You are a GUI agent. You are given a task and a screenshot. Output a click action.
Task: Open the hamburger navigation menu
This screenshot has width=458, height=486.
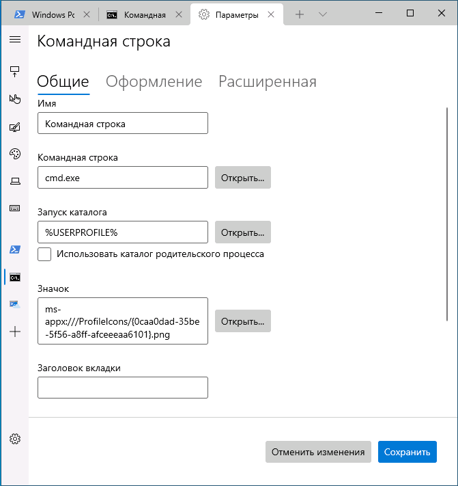click(15, 40)
